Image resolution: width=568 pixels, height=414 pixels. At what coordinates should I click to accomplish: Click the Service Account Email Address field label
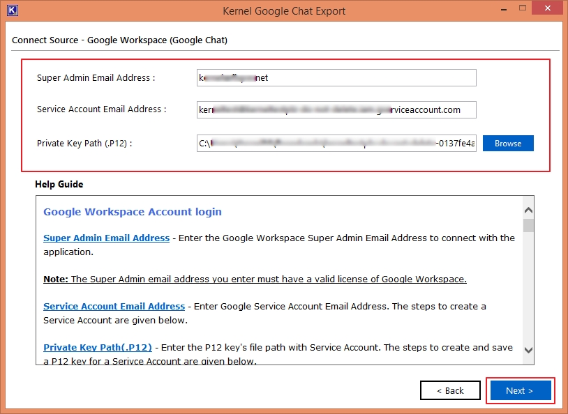[102, 109]
